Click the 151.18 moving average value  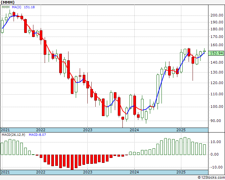29,7
